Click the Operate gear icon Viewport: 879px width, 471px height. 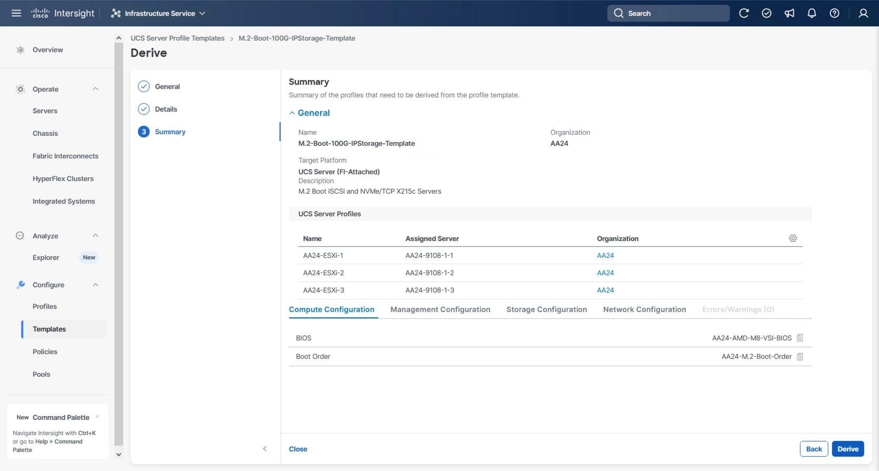pos(21,89)
